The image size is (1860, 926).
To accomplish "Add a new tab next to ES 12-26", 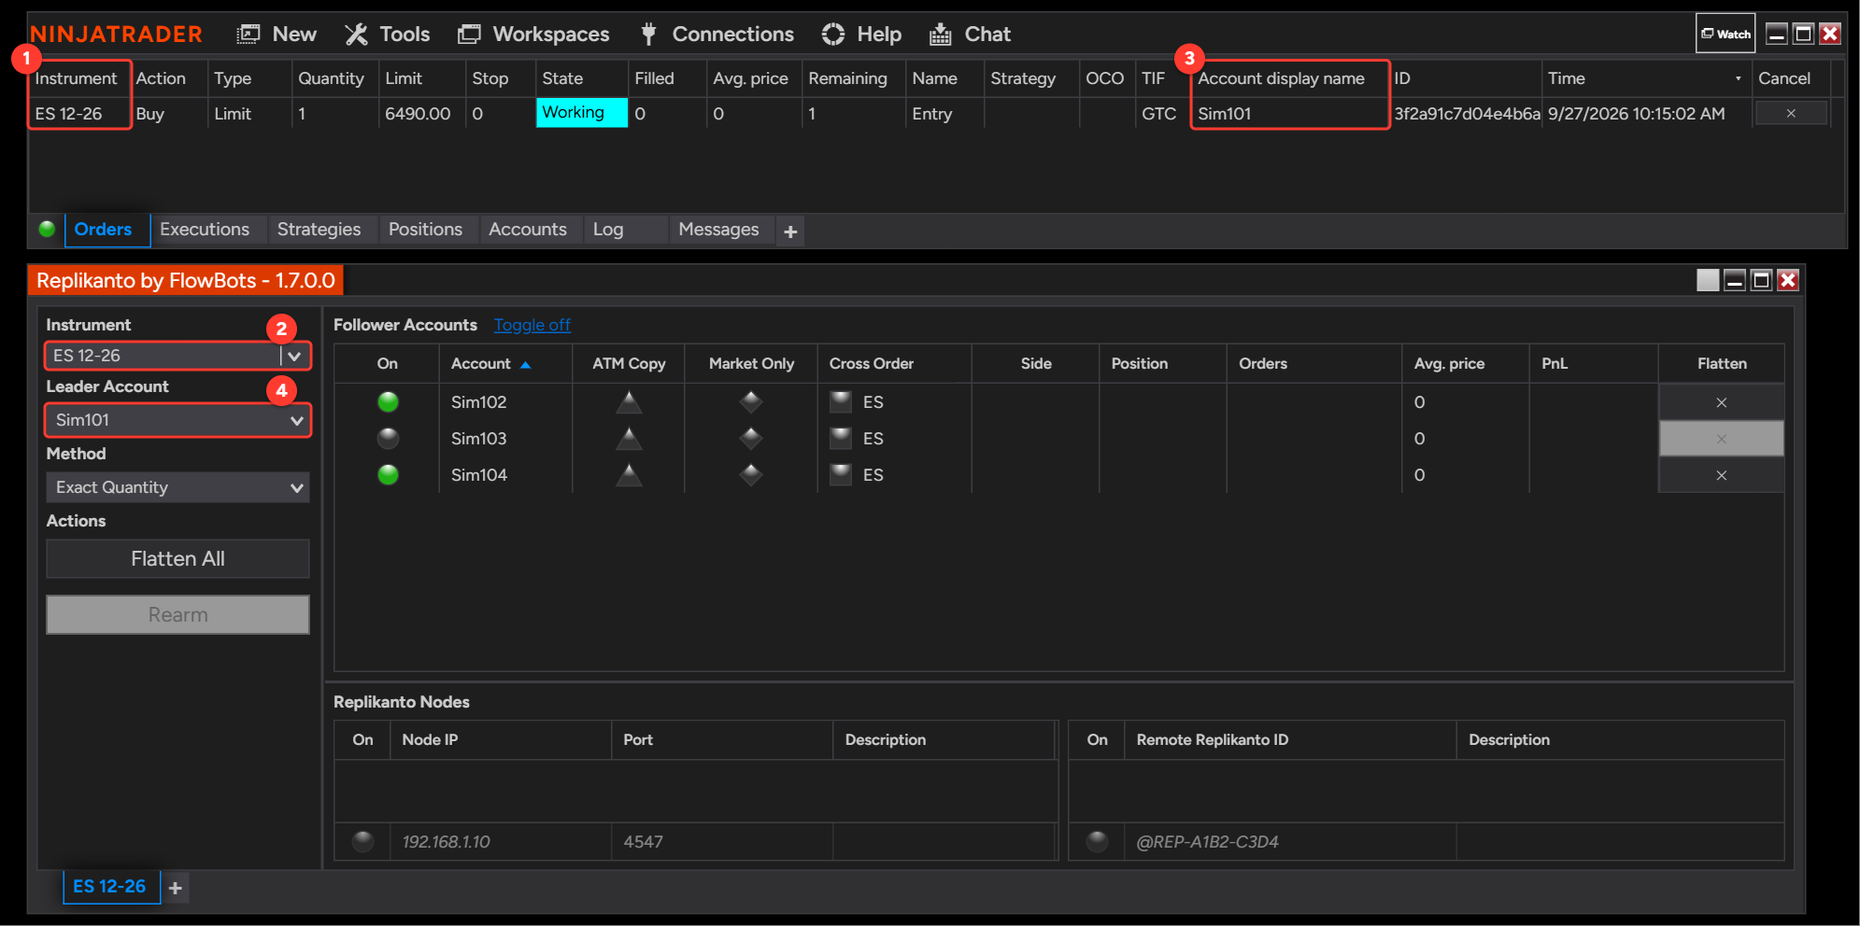I will (x=176, y=888).
